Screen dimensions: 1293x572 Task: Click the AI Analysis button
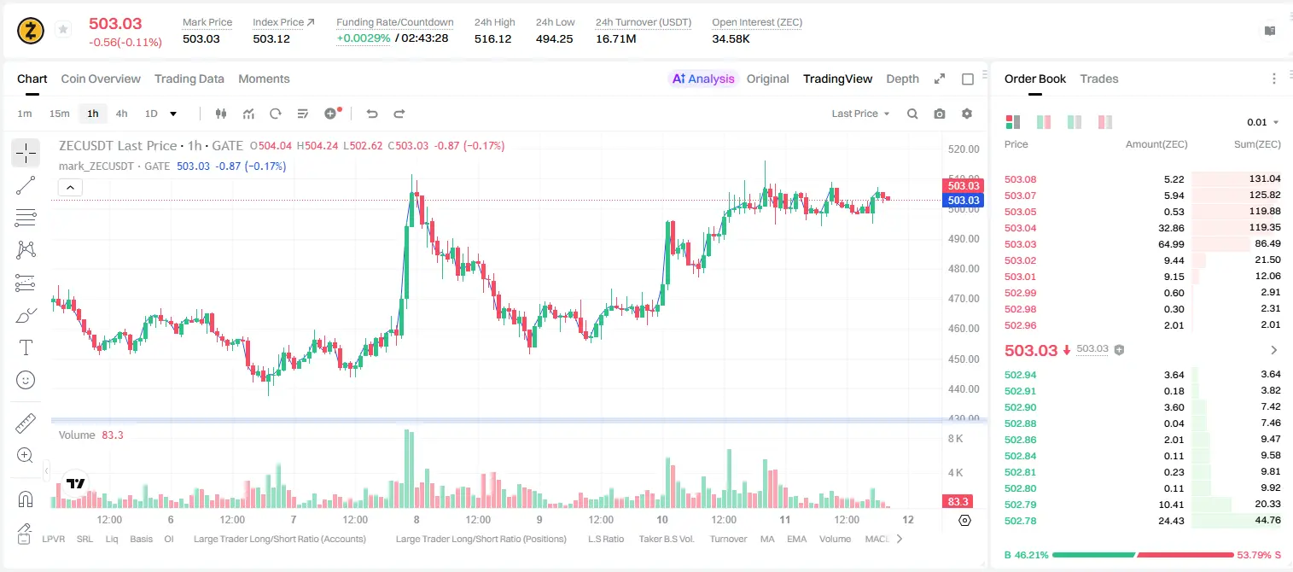[x=702, y=79]
